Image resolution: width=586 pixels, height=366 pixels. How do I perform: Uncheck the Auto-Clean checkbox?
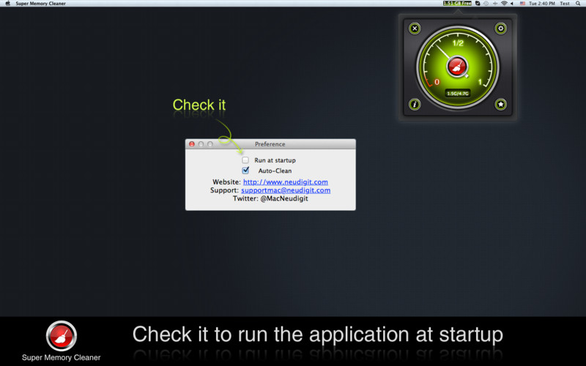[x=245, y=171]
